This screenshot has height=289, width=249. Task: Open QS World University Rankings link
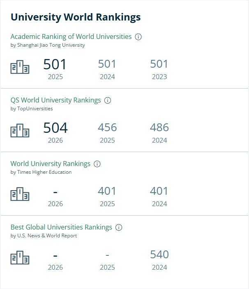[x=55, y=100]
